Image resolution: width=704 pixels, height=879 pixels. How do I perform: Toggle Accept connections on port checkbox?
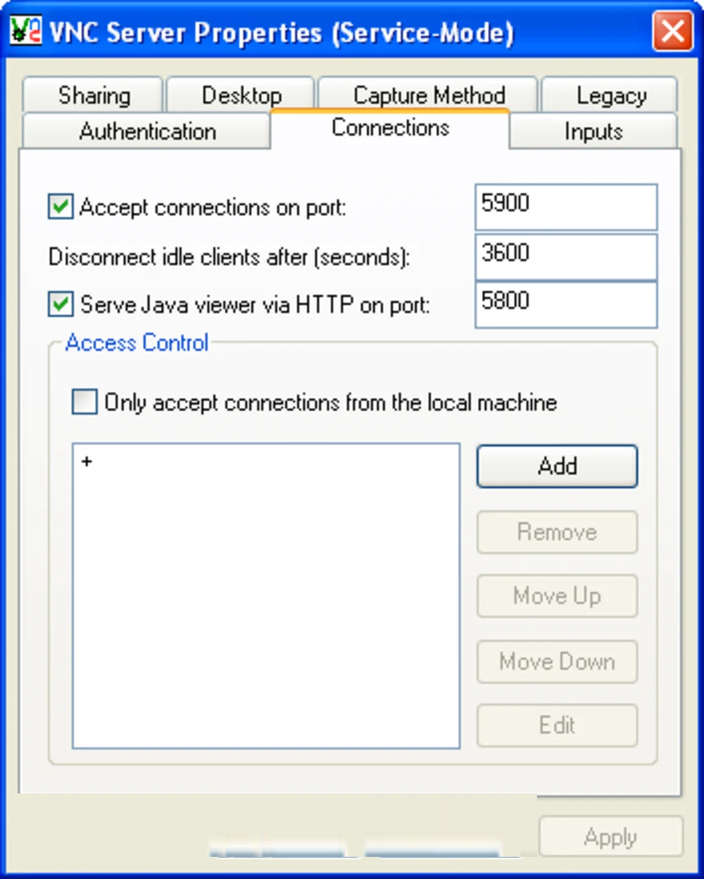tap(61, 206)
